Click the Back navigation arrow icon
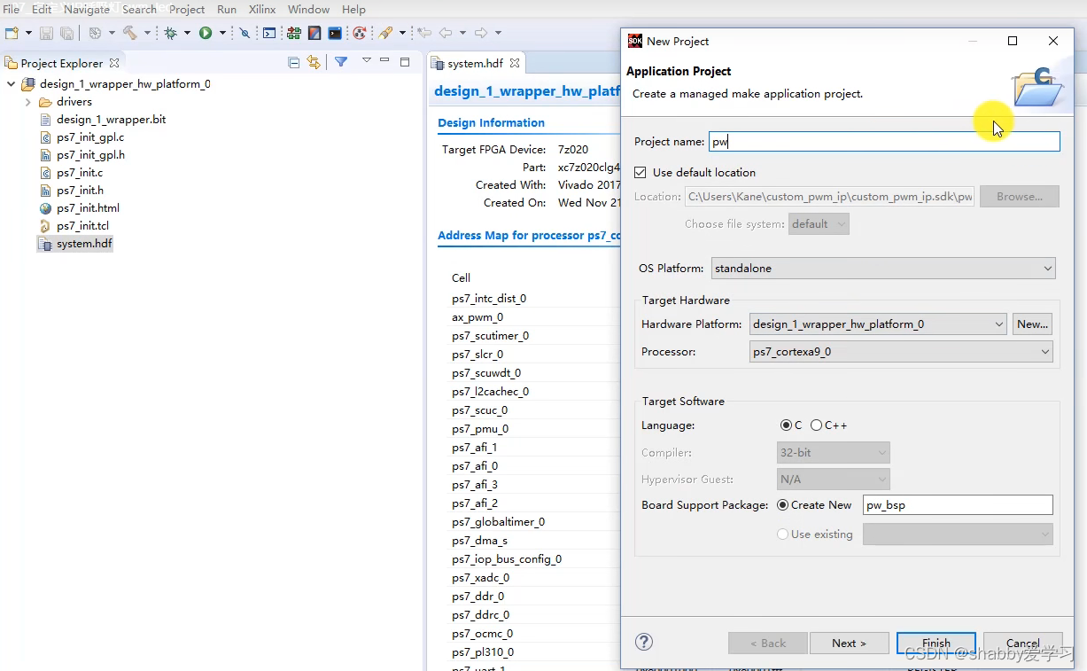Viewport: 1087px width, 671px height. coord(446,33)
